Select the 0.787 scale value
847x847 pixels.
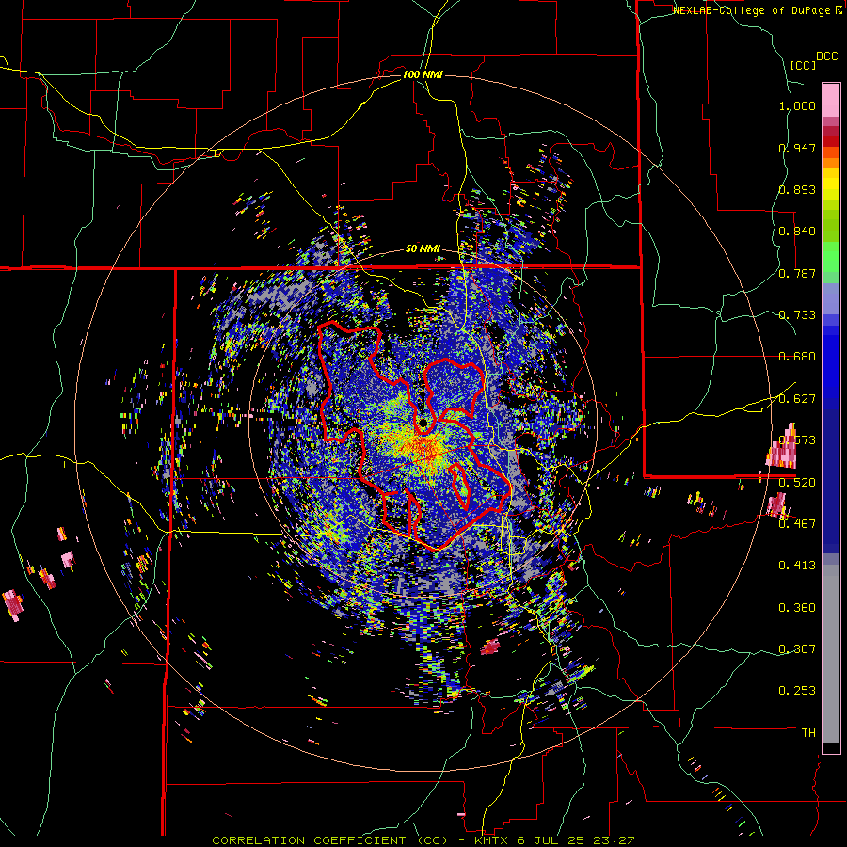(797, 273)
